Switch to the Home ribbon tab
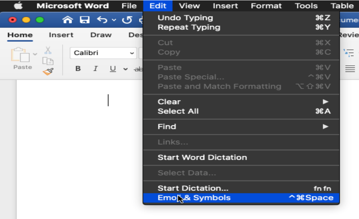Screen dimensions: 359x219 20,35
